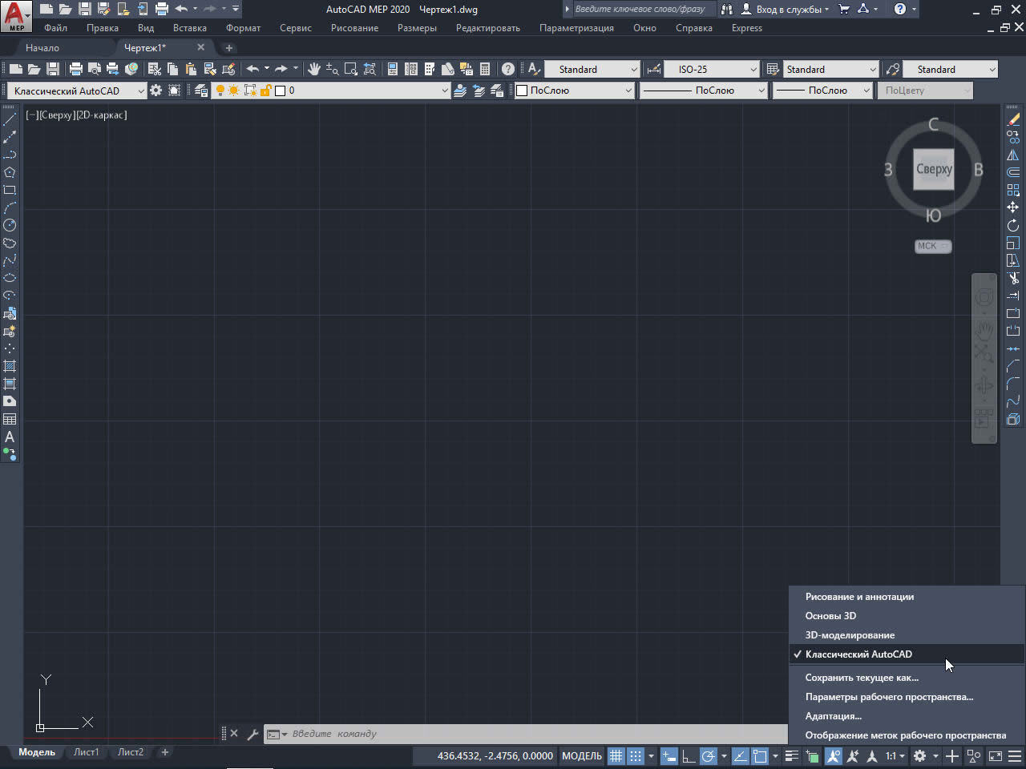This screenshot has height=769, width=1026.
Task: Open the QuickCalc calculator icon
Action: [x=485, y=69]
